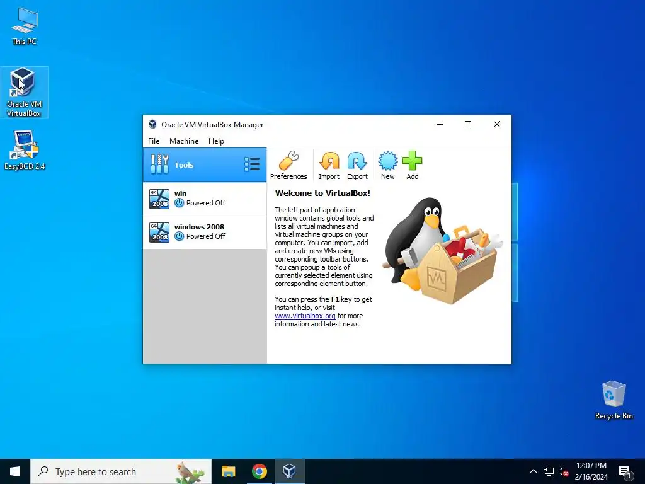
Task: Select the This PC desktop icon
Action: pos(25,26)
